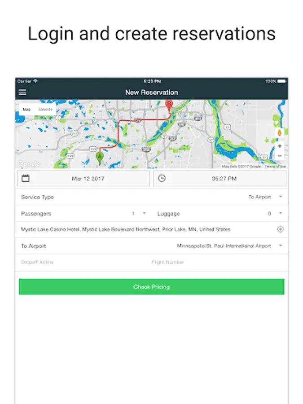Click the green pickup marker A
The height and width of the screenshot is (404, 303).
pyautogui.click(x=100, y=158)
